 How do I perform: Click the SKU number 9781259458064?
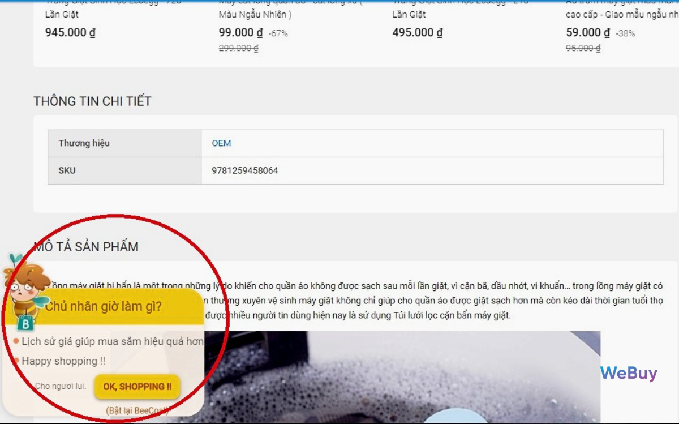[245, 170]
